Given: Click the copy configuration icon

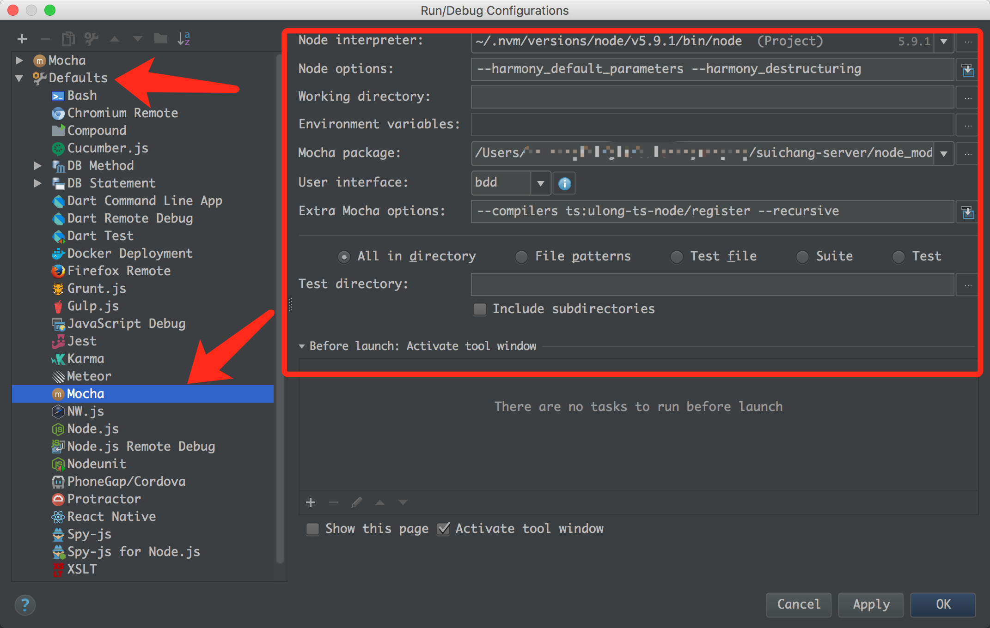Looking at the screenshot, I should 68,39.
